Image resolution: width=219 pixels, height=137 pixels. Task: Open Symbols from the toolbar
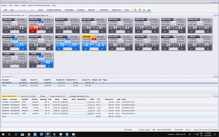coord(81,10)
